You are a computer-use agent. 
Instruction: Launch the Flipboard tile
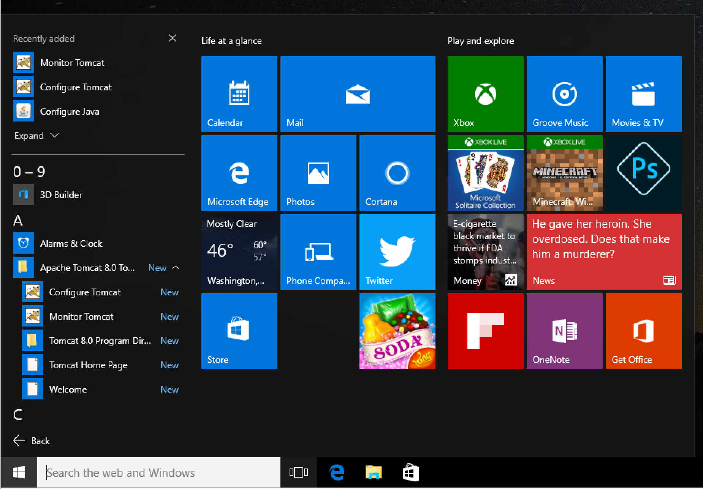486,331
